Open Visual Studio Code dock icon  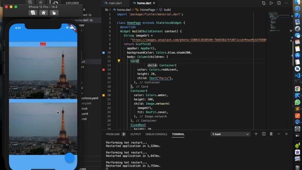(x=298, y=76)
